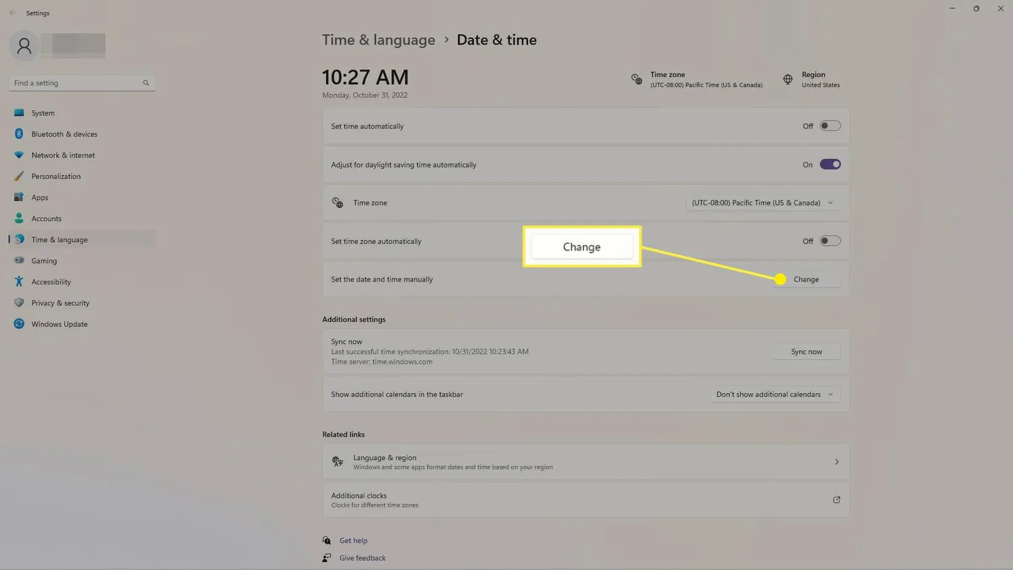
Task: Click the Bluetooth icon in sidebar
Action: [x=19, y=134]
